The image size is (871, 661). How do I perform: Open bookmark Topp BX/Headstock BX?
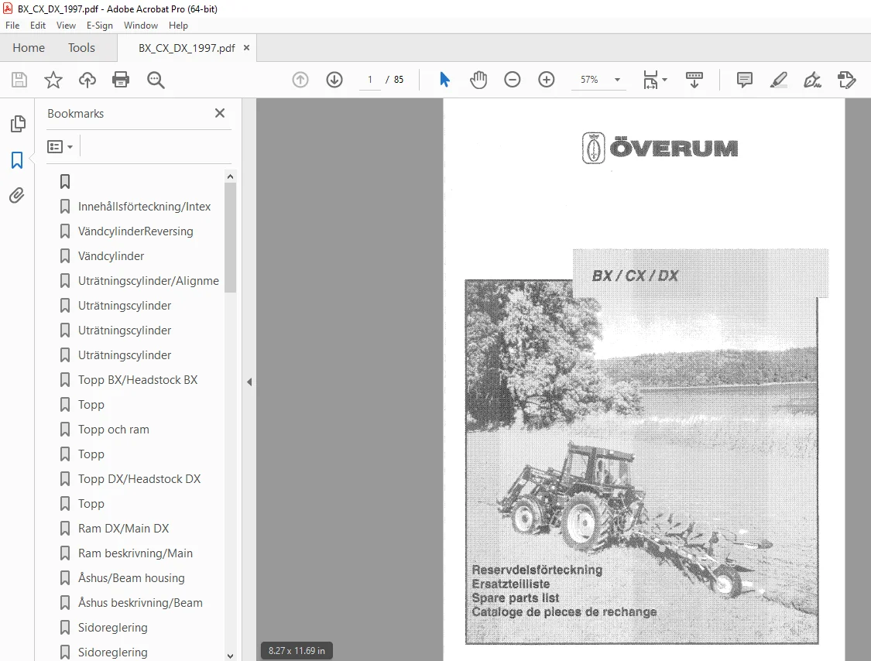point(138,380)
